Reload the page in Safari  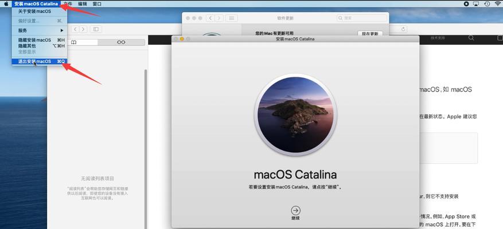(x=404, y=29)
